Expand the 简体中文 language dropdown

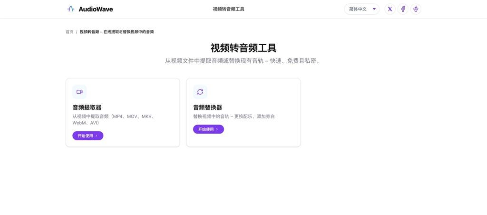coord(362,9)
